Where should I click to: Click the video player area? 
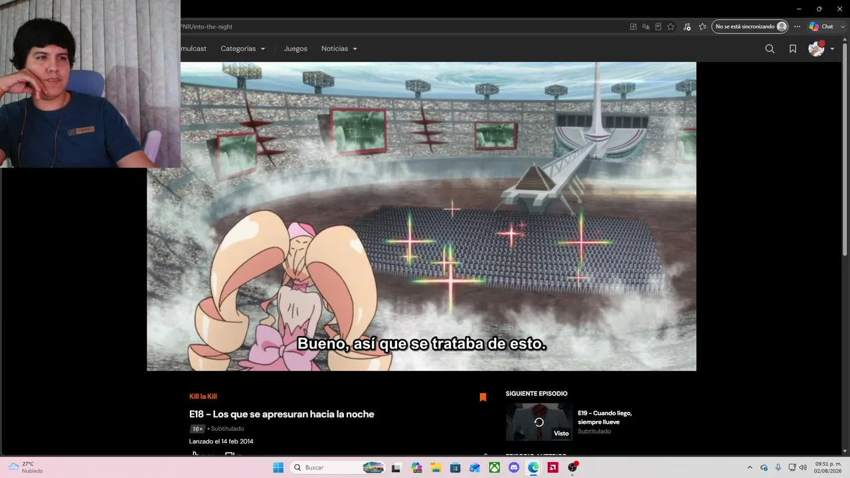[422, 216]
